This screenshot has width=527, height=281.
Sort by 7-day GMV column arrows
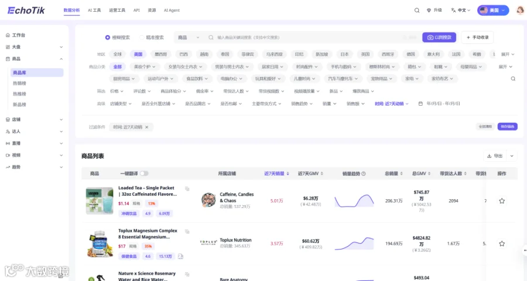pyautogui.click(x=321, y=174)
